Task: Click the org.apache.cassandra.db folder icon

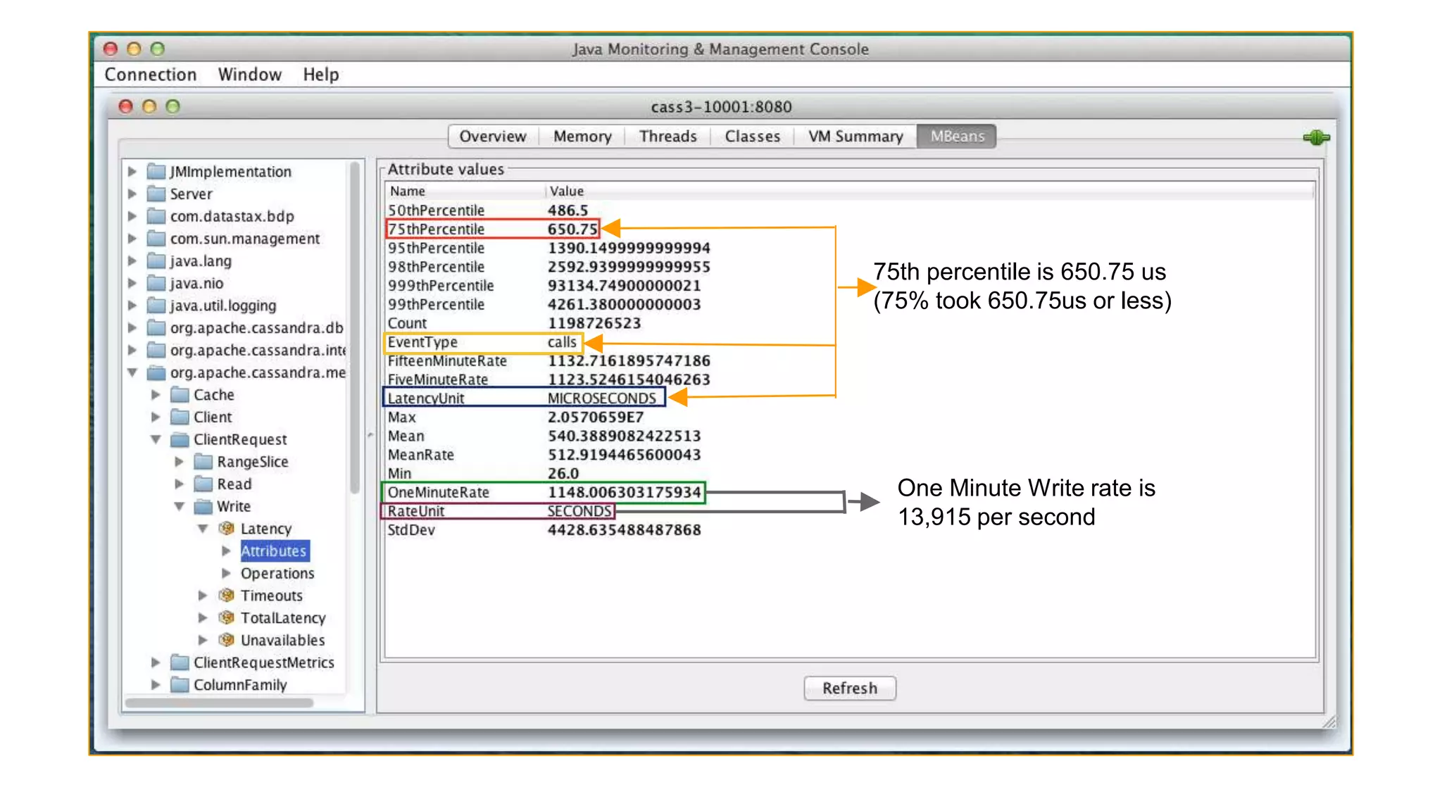Action: [156, 328]
